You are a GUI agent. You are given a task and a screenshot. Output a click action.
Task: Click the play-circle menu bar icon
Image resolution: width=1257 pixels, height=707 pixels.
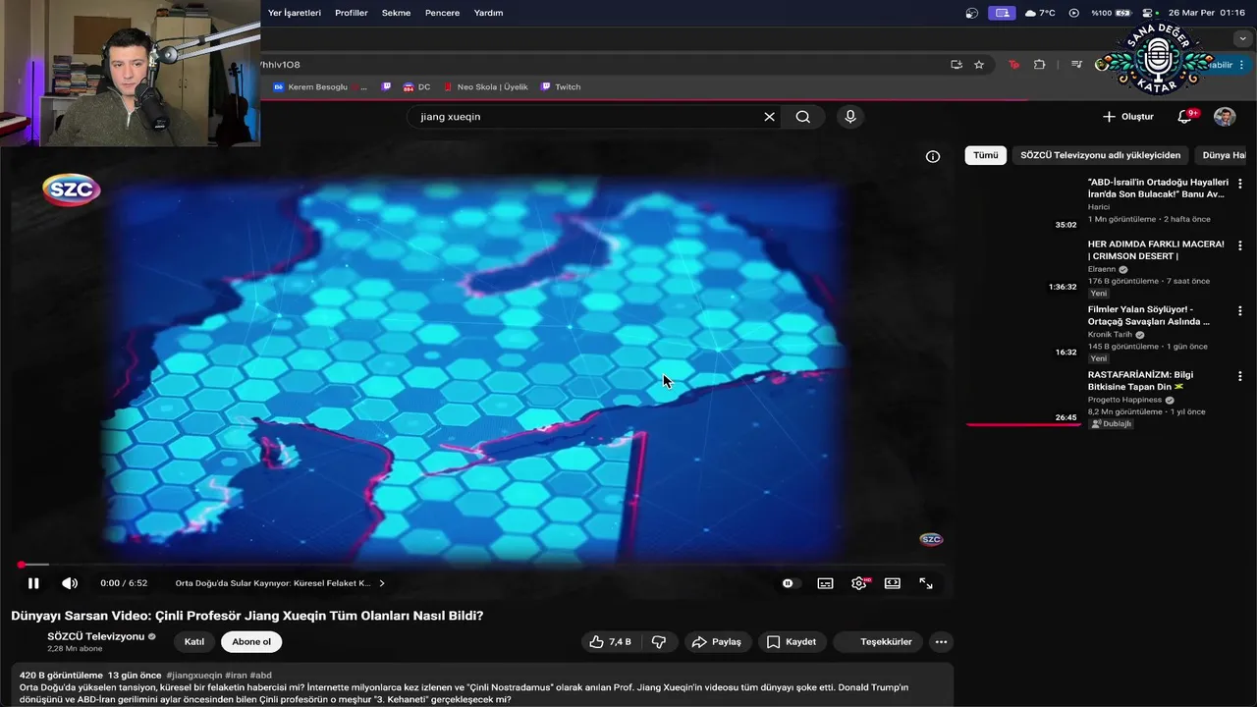point(1073,13)
